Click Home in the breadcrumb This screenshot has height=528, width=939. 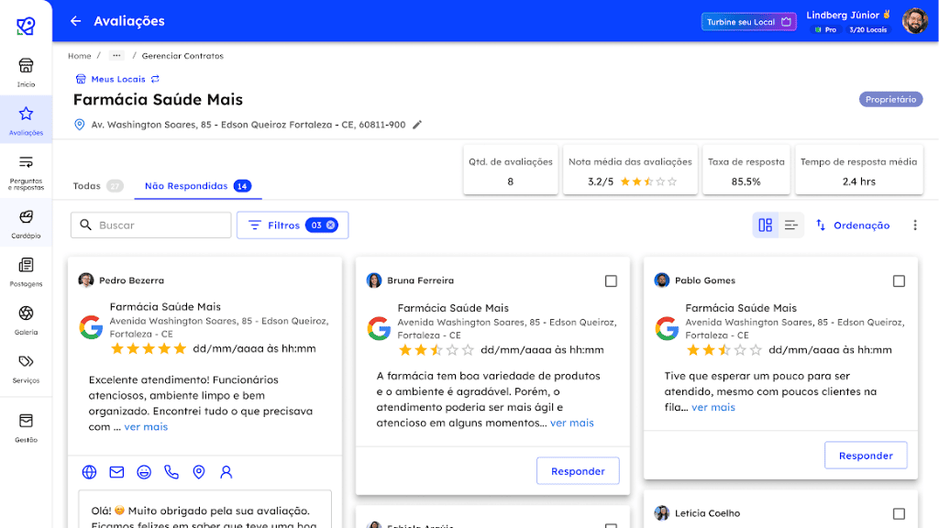pos(80,56)
